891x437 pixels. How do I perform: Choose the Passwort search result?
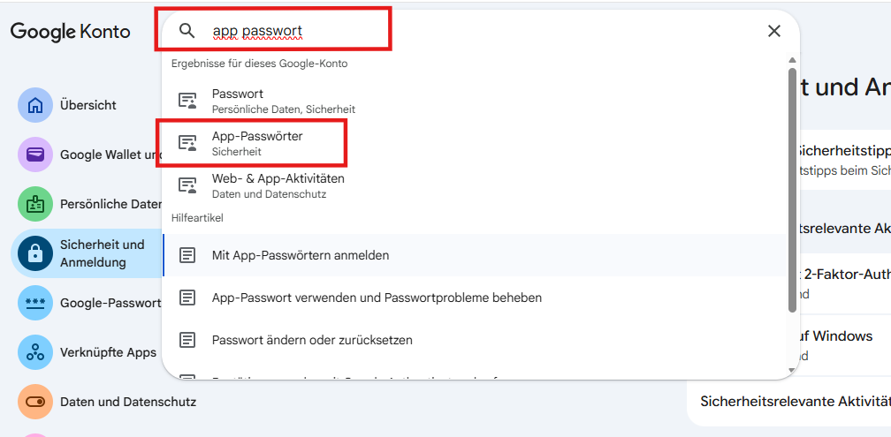pos(475,101)
